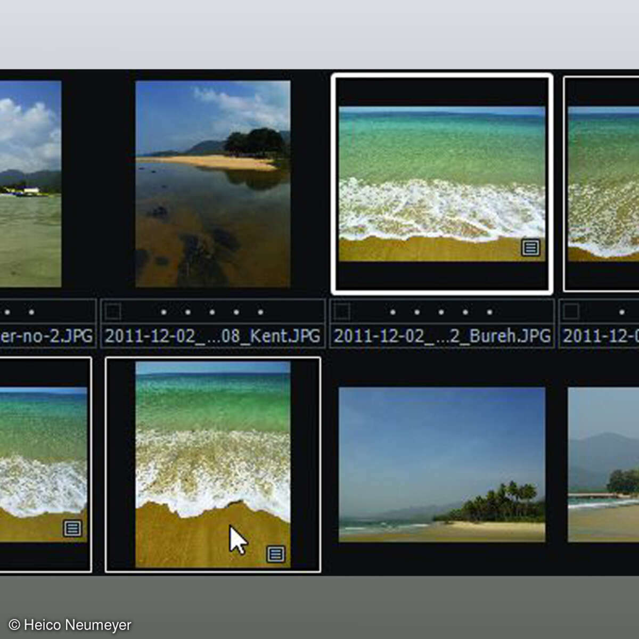Click the metadata badge icon on Bureh.JPG thumbnail
This screenshot has width=639, height=639.
pos(530,248)
